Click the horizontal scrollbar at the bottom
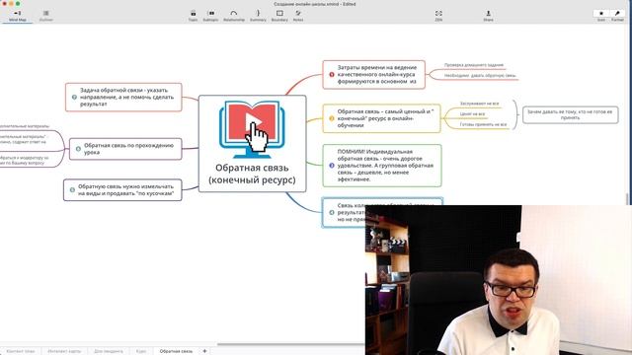This screenshot has height=355, width=632. tap(290, 344)
